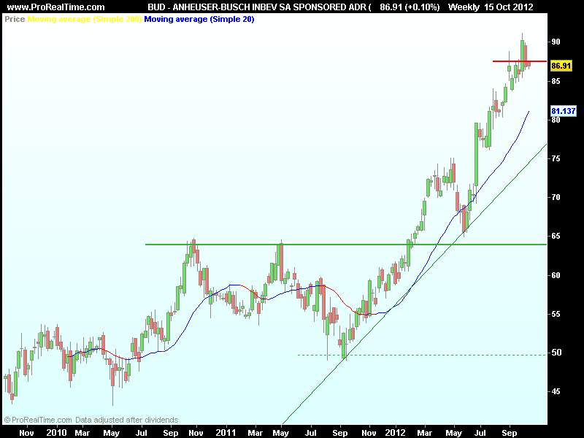Click the 60 price axis label
This screenshot has width=584, height=438.
pyautogui.click(x=556, y=275)
